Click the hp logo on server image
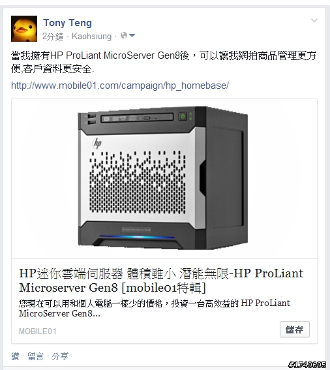Viewport: 330px width, 370px height. tap(97, 143)
